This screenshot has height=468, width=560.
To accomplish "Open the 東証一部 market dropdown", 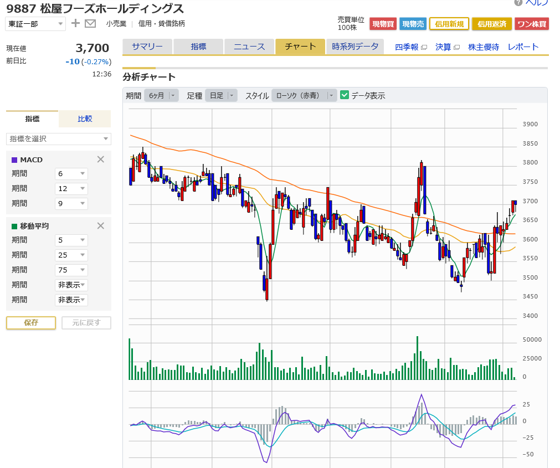I will 35,24.
